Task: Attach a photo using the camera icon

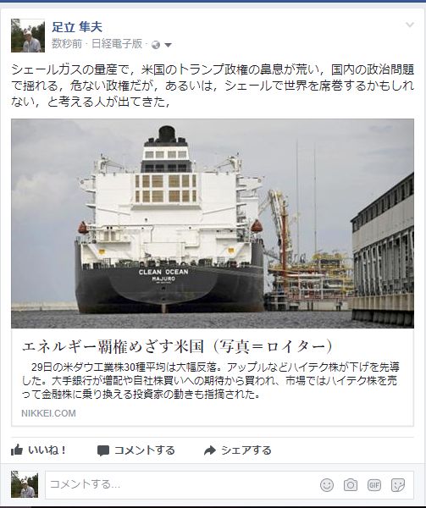Action: point(351,484)
